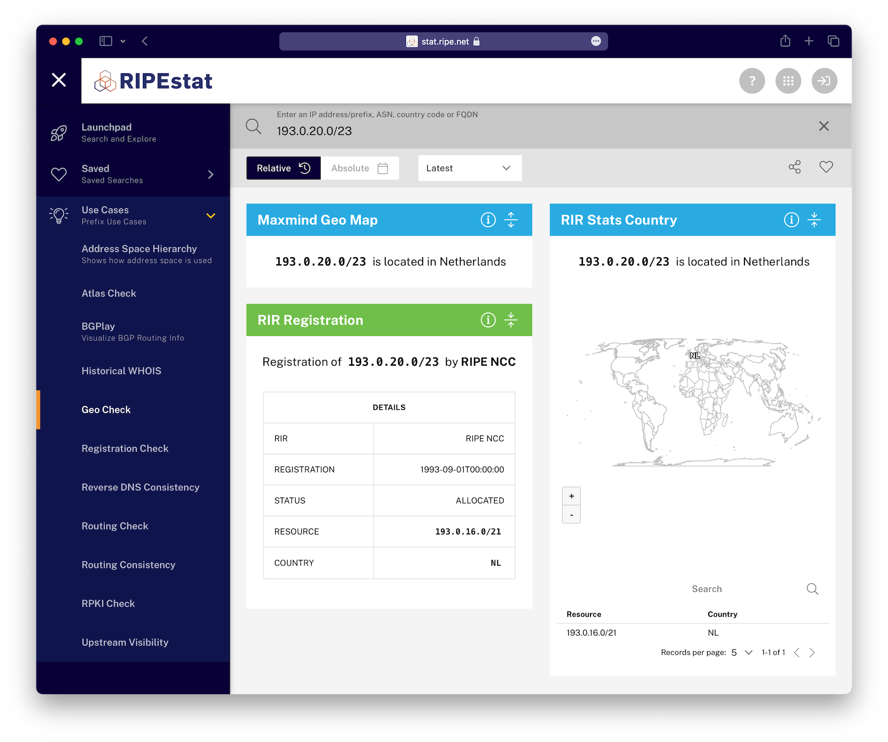Open the address bar more options icon
This screenshot has height=742, width=888.
point(596,41)
